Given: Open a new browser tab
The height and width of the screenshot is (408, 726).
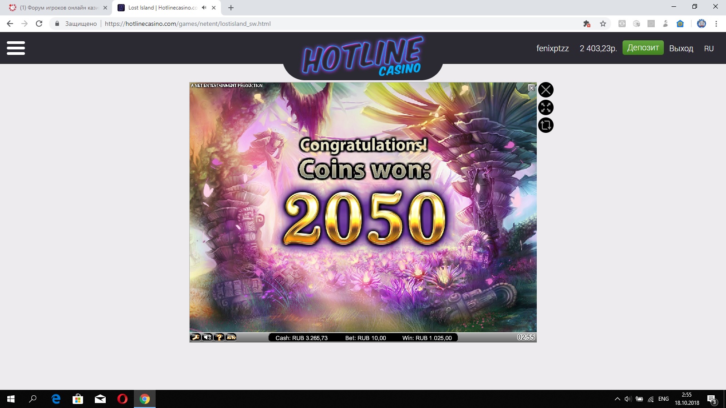Looking at the screenshot, I should point(231,8).
